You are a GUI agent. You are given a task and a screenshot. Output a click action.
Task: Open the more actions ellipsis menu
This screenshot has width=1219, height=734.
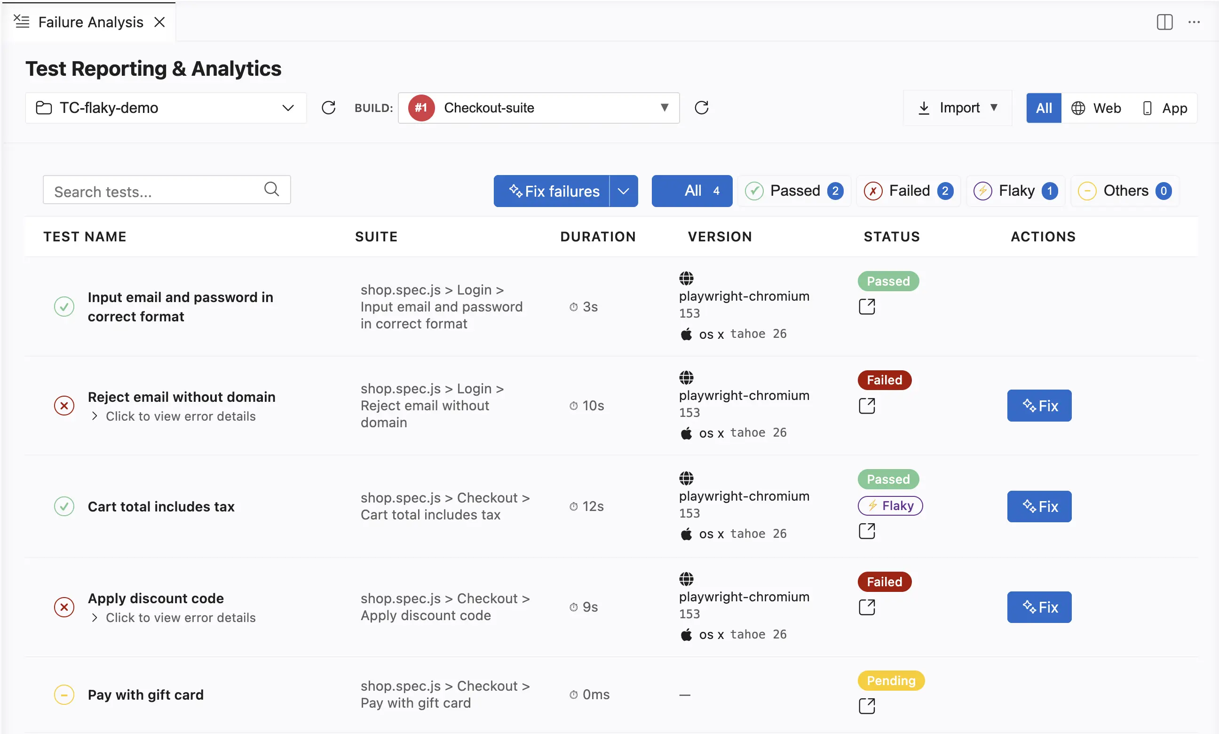(1194, 22)
